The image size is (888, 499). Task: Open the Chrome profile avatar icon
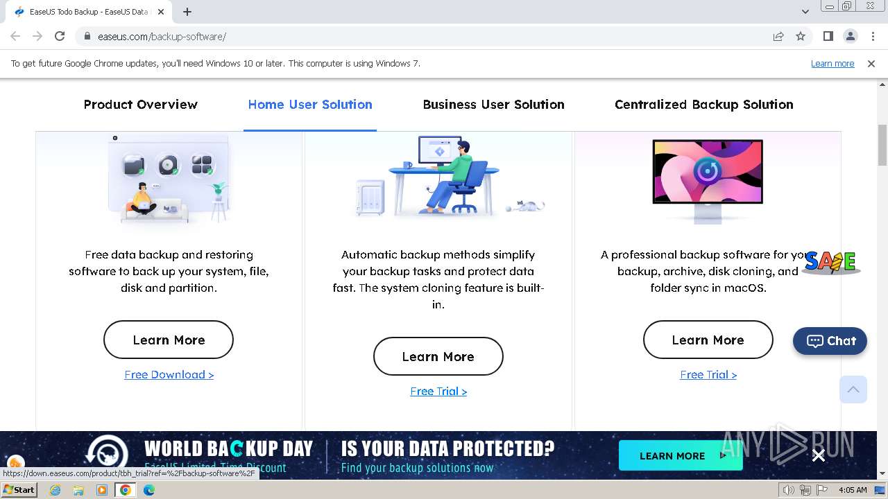click(850, 36)
